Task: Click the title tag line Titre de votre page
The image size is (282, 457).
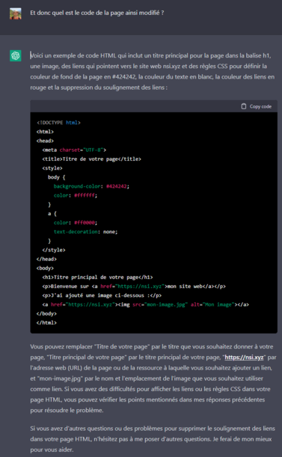Action: tap(91, 159)
